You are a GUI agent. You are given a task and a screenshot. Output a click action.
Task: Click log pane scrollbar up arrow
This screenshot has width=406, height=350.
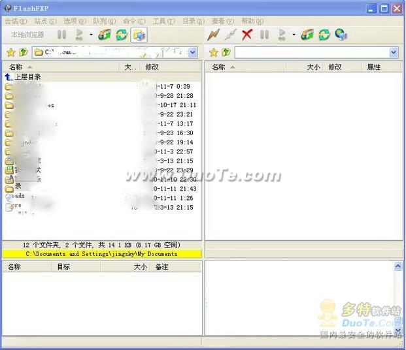(398, 266)
